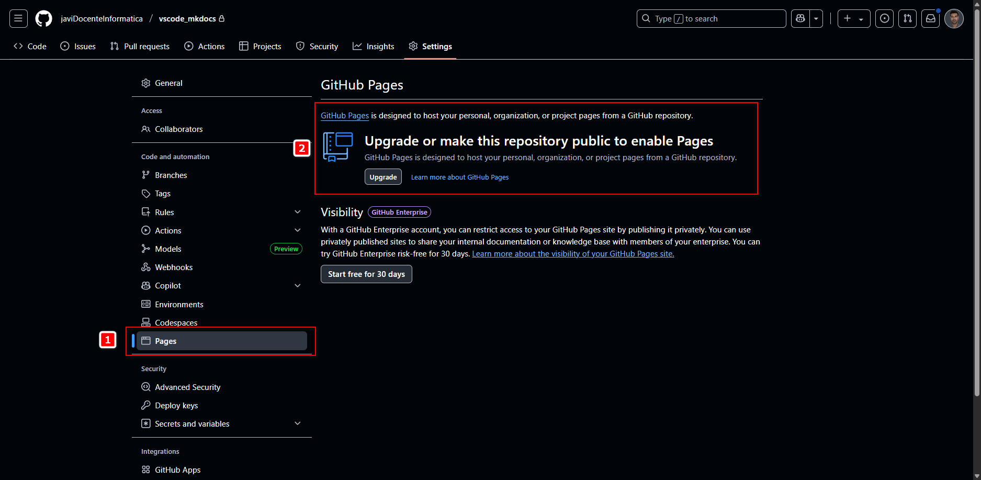This screenshot has width=981, height=480.
Task: Select Pages in the sidebar
Action: (x=222, y=341)
